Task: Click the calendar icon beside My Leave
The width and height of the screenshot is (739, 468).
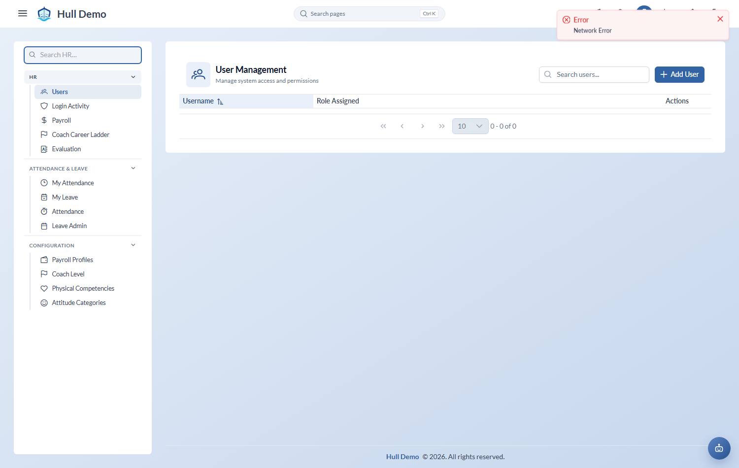Action: coord(44,197)
